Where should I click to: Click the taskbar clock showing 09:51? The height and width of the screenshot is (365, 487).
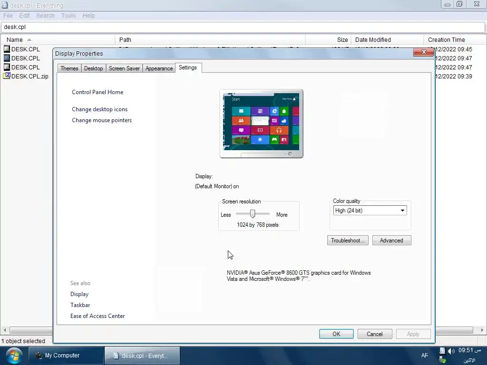pyautogui.click(x=469, y=350)
